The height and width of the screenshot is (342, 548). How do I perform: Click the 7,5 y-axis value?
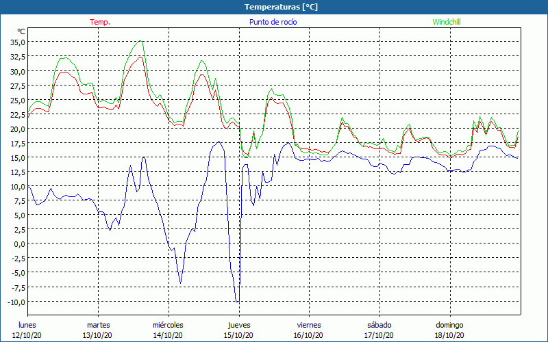tap(19, 201)
